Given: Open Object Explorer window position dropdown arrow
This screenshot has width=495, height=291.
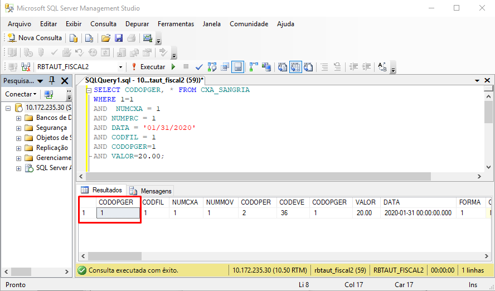Looking at the screenshot, I should (x=40, y=81).
